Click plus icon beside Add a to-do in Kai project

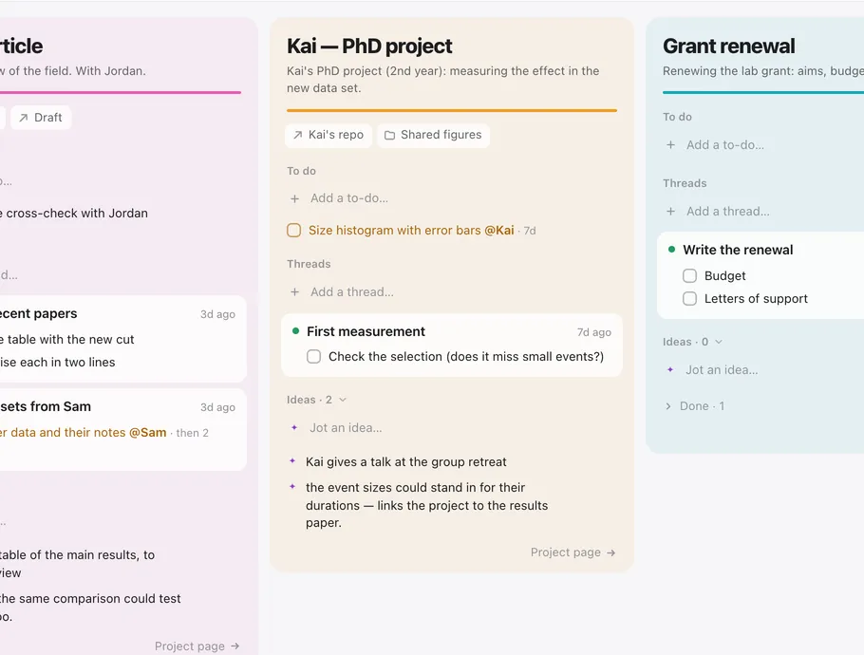pyautogui.click(x=294, y=198)
